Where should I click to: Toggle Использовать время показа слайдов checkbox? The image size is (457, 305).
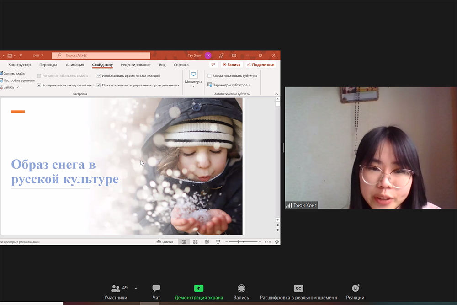click(x=99, y=76)
